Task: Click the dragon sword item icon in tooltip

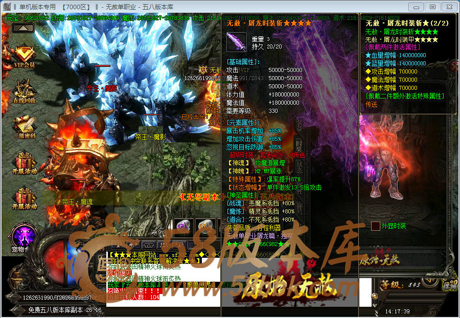Action: click(236, 41)
